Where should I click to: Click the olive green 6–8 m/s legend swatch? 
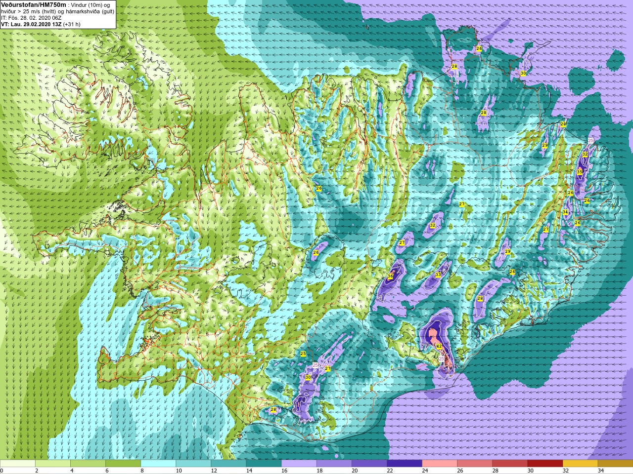point(123,464)
